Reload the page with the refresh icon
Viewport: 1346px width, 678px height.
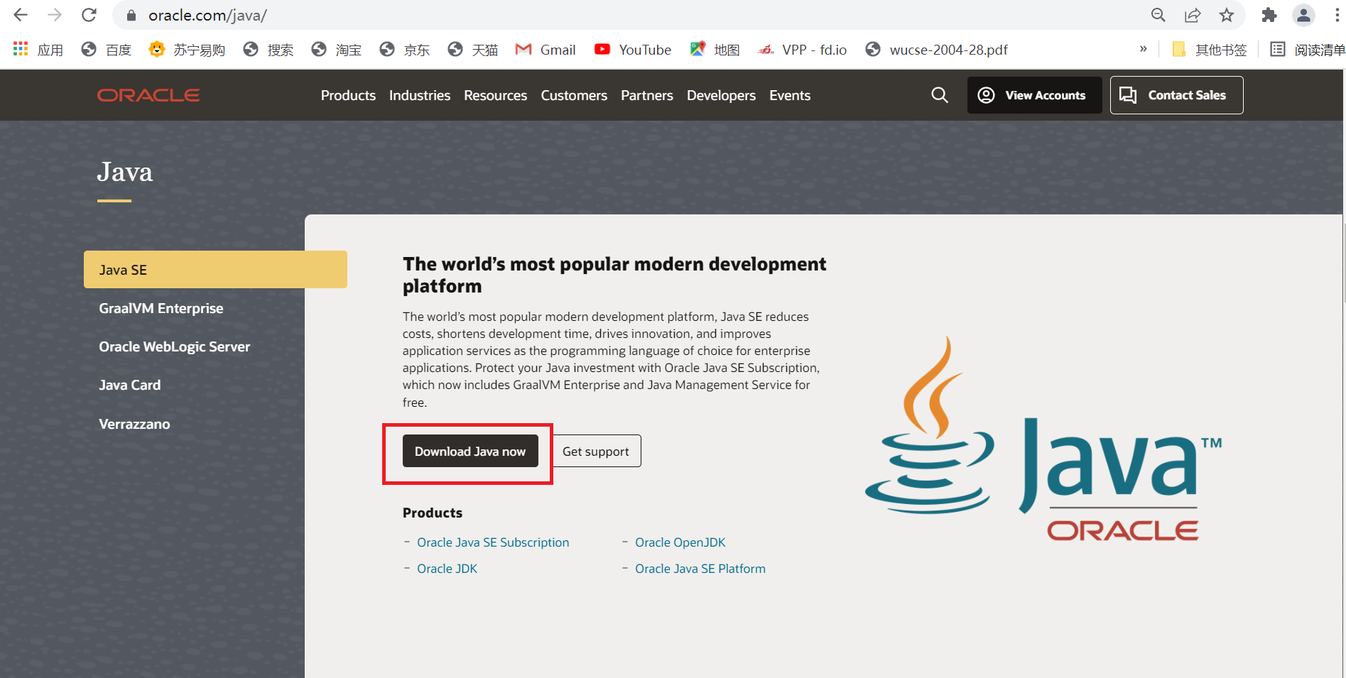point(89,15)
